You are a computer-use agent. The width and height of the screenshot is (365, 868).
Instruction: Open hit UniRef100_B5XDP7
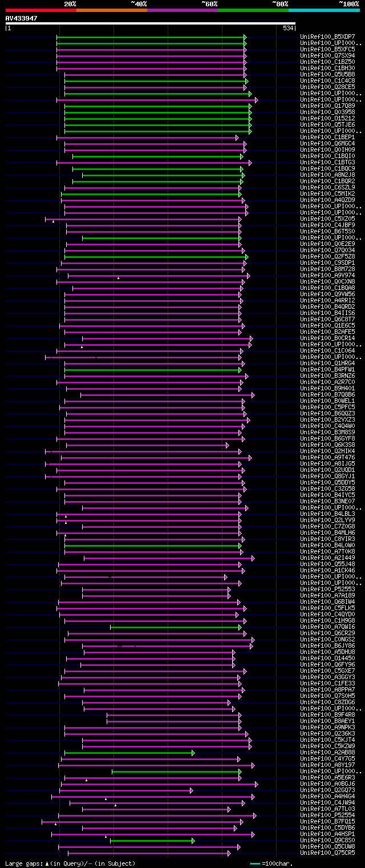click(327, 37)
